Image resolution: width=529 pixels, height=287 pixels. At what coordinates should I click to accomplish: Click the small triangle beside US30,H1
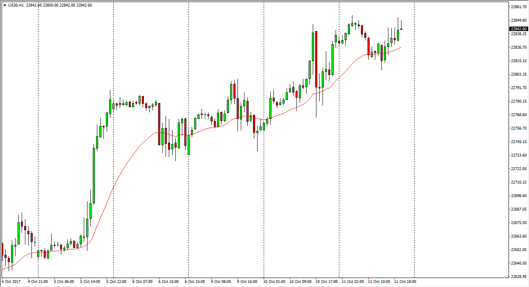(4, 5)
